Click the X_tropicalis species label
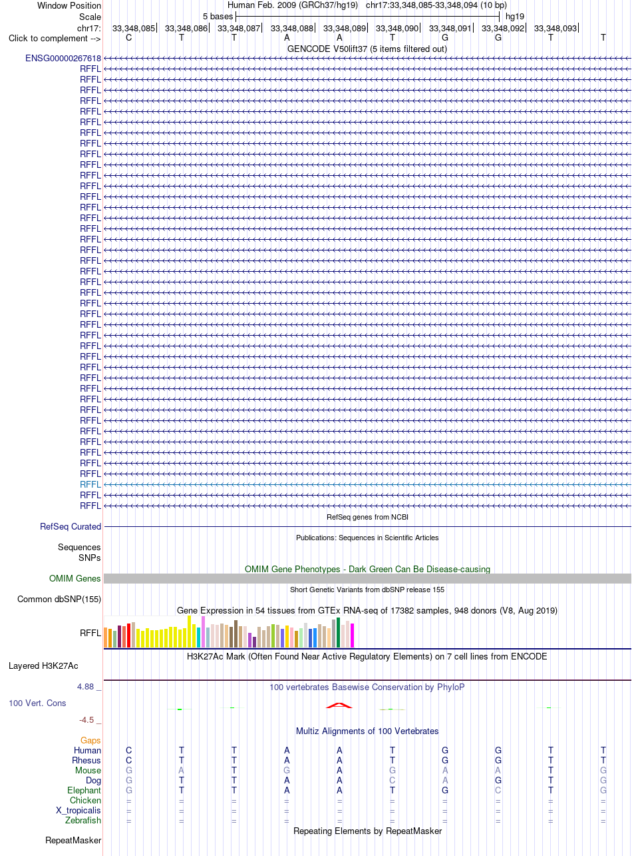632x856 pixels. coord(79,810)
